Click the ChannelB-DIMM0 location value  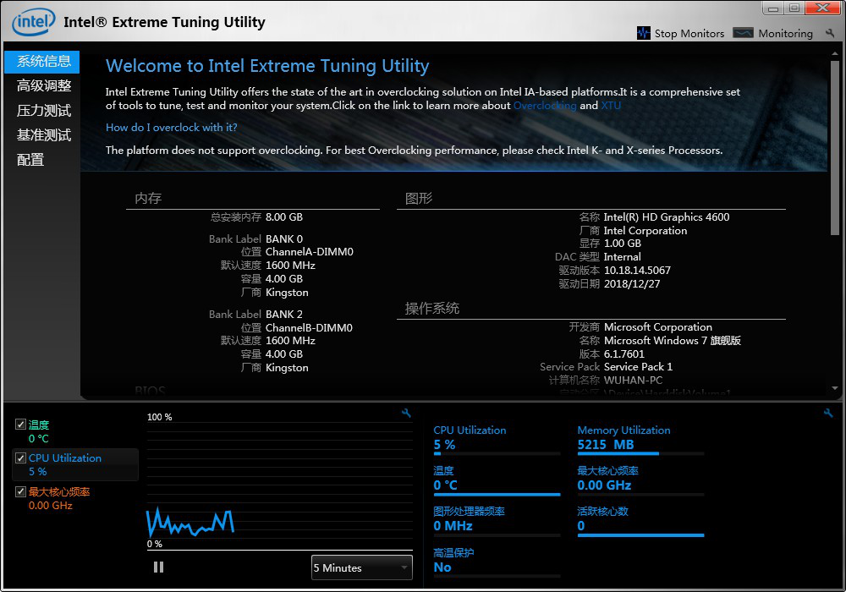309,328
